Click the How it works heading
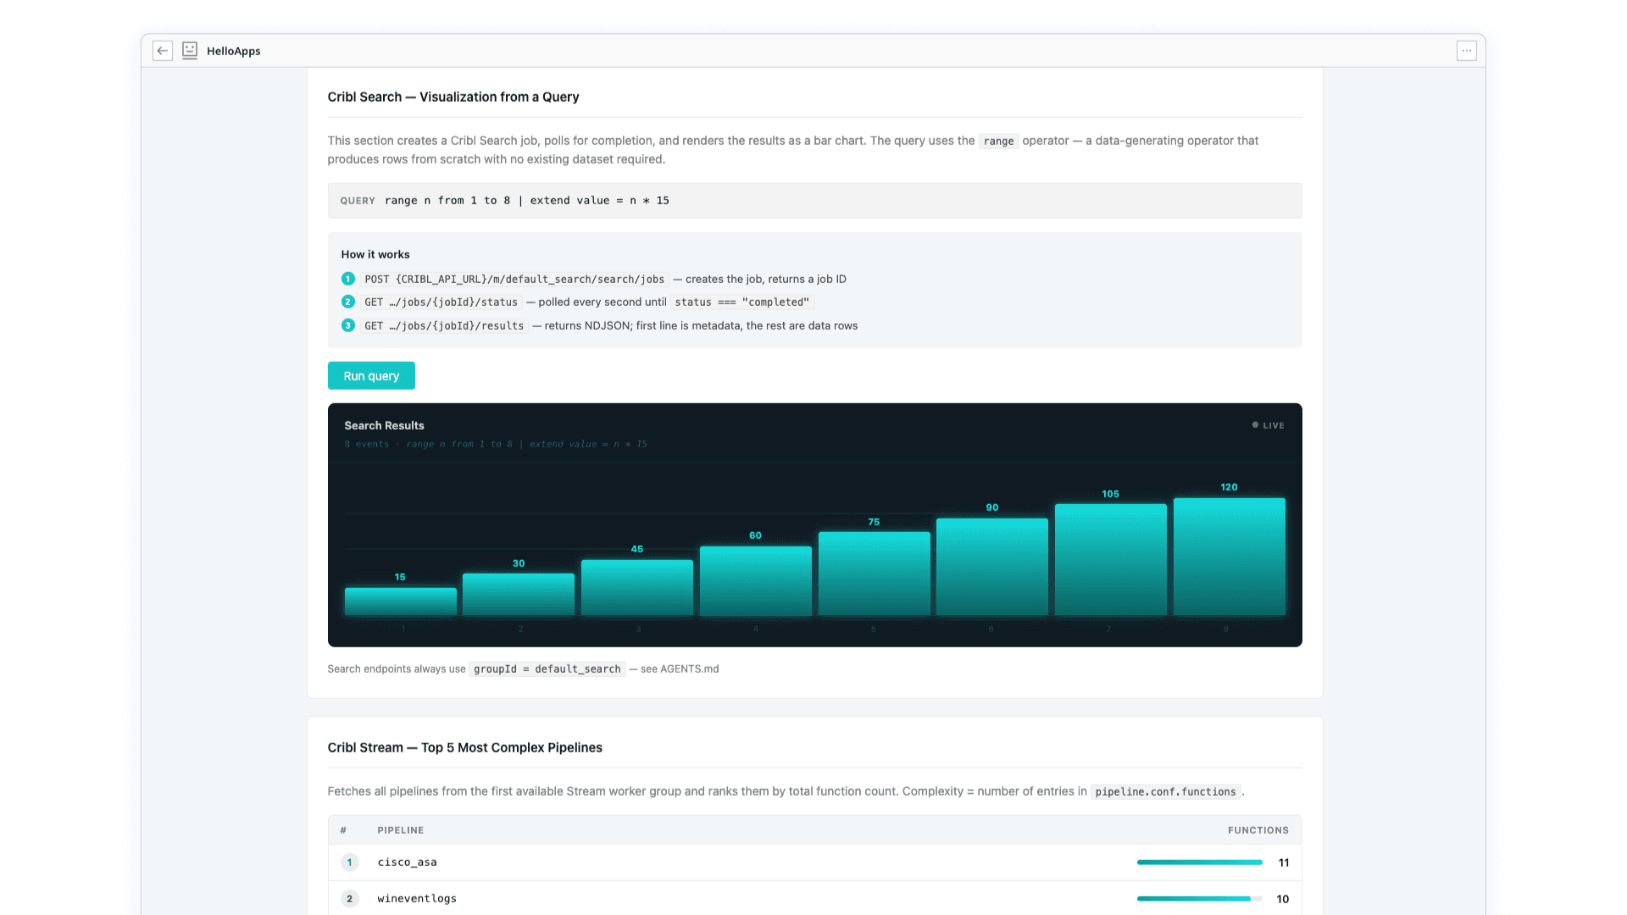The width and height of the screenshot is (1627, 915). tap(375, 254)
